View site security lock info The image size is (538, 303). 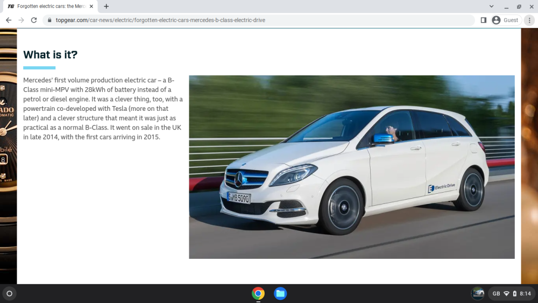click(x=49, y=20)
